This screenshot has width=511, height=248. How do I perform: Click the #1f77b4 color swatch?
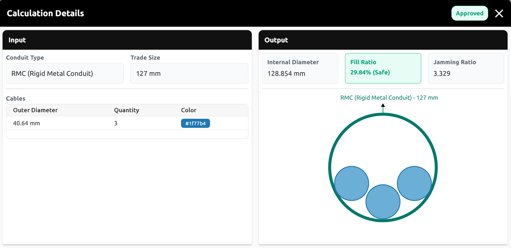pos(195,123)
